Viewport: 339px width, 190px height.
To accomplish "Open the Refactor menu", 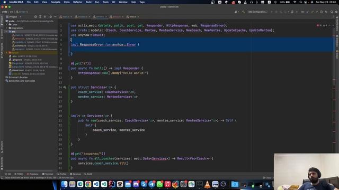I will (x=78, y=2).
